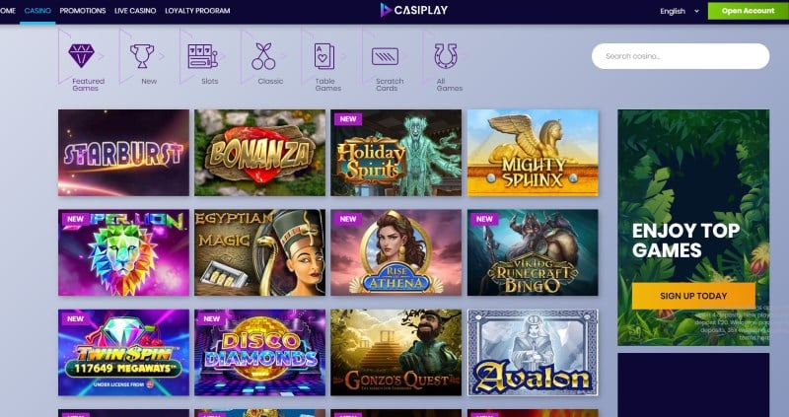The image size is (789, 417).
Task: Select the Scratch Cards icon
Action: (385, 56)
